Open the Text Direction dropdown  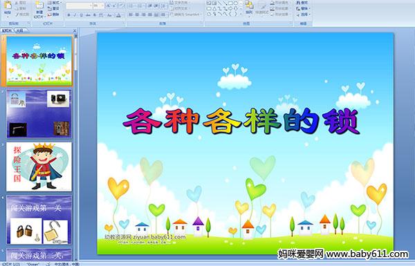click(180, 3)
